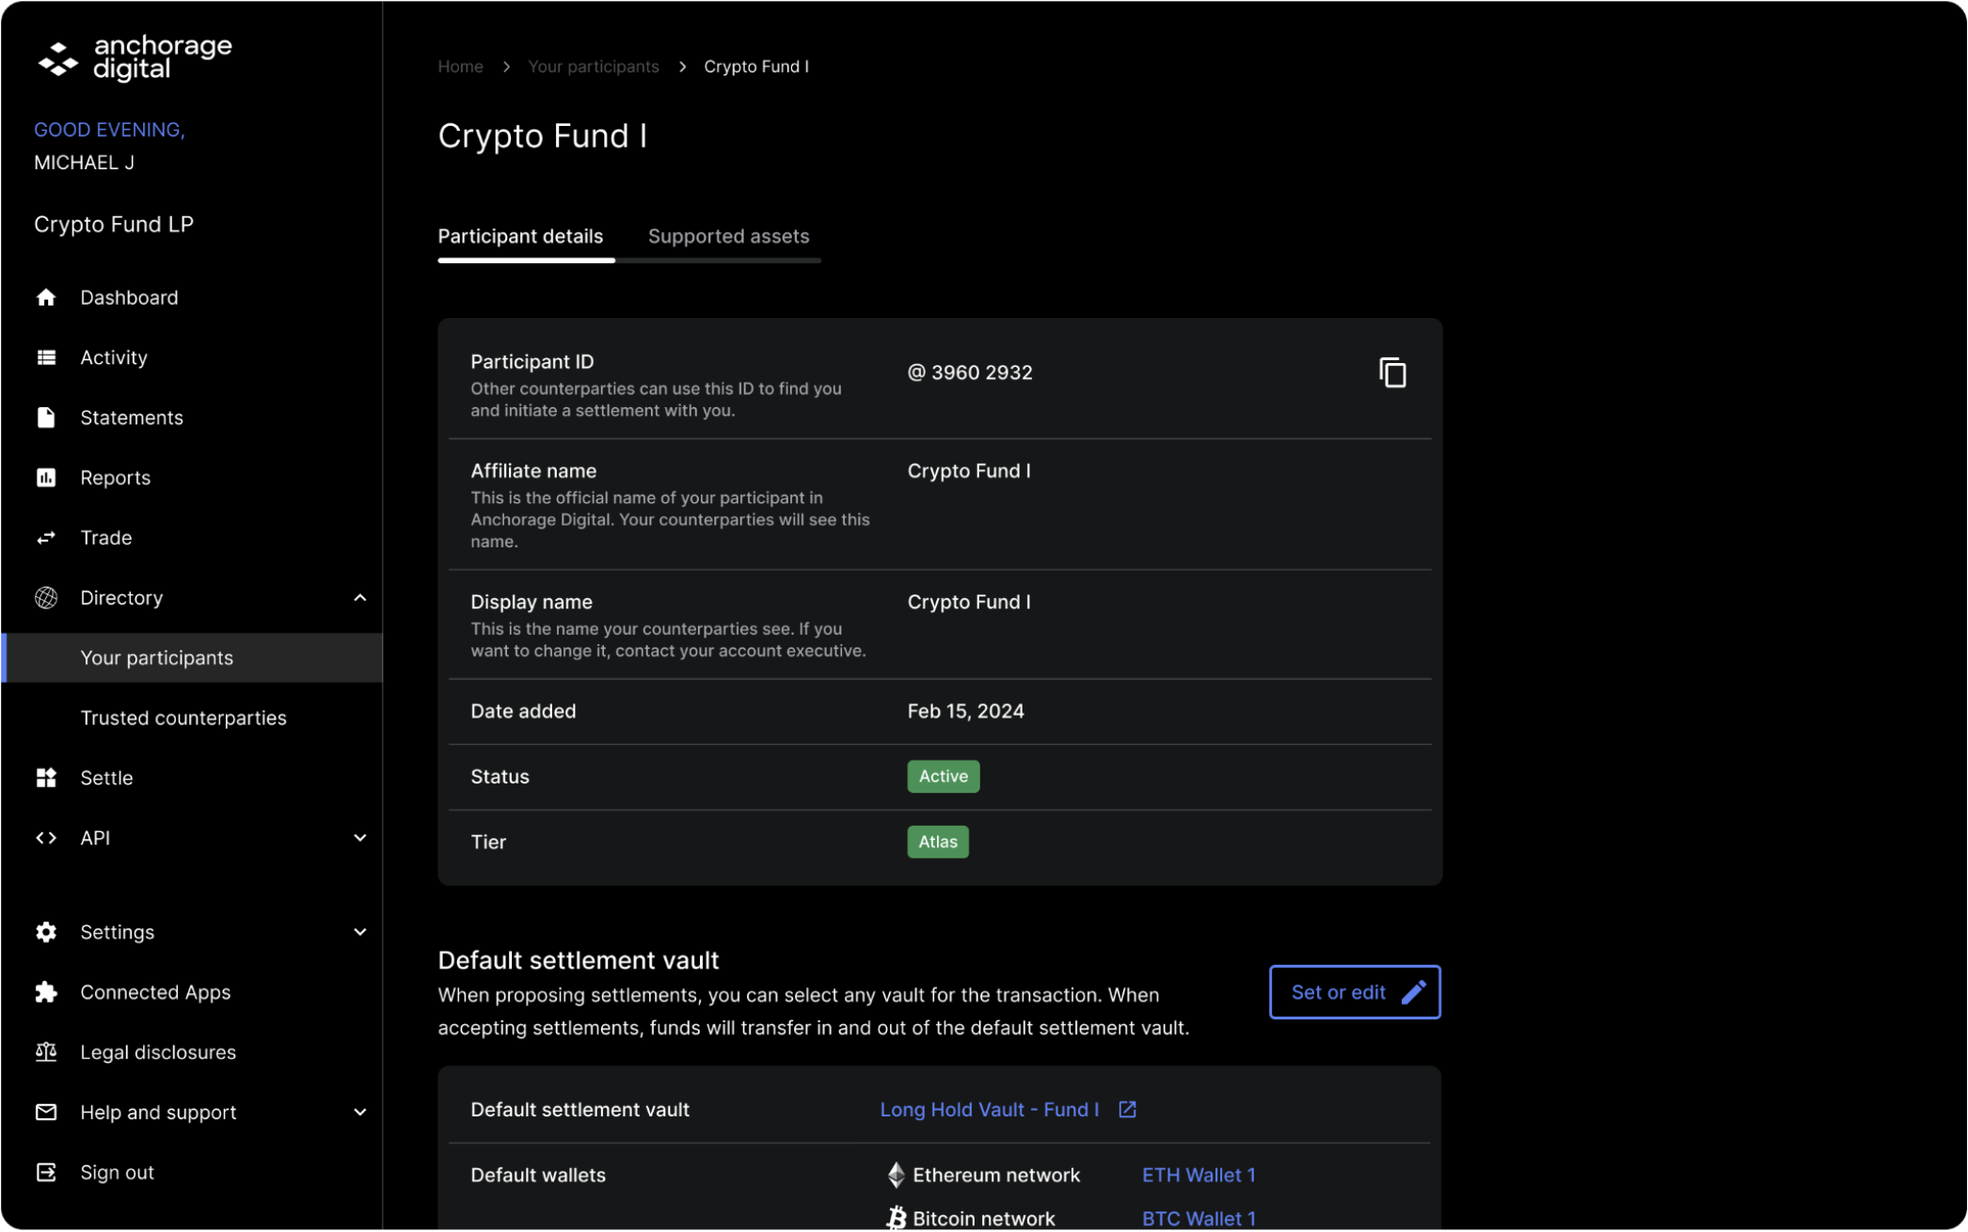Open the ETH Wallet 1 link
This screenshot has height=1232, width=1968.
[x=1199, y=1176]
